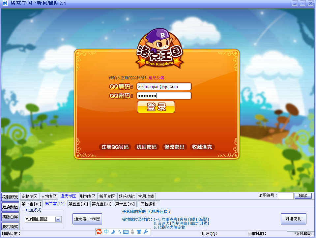Click 修改密码 button
Viewport: 316px width, 238px height.
coord(174,147)
